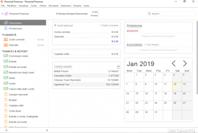Toggle the 1/x exchange rate inversion
Image resolution: width=198 pixels, height=133 pixels.
[118, 66]
